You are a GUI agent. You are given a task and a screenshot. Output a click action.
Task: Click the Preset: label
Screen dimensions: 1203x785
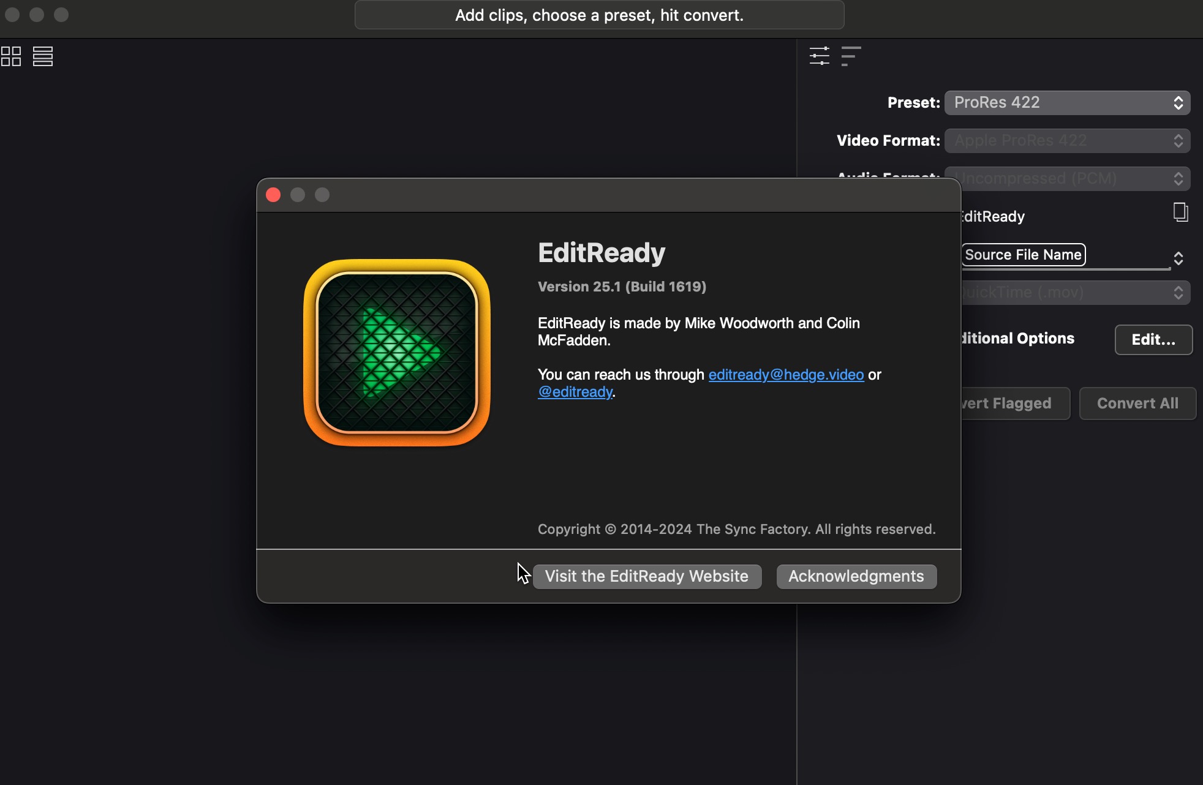(x=913, y=102)
